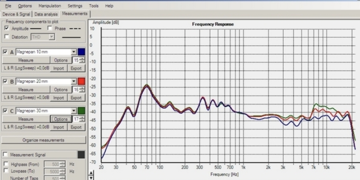The width and height of the screenshot is (360, 180).
Task: Click Measure button for measurement B
Action: click(26, 90)
